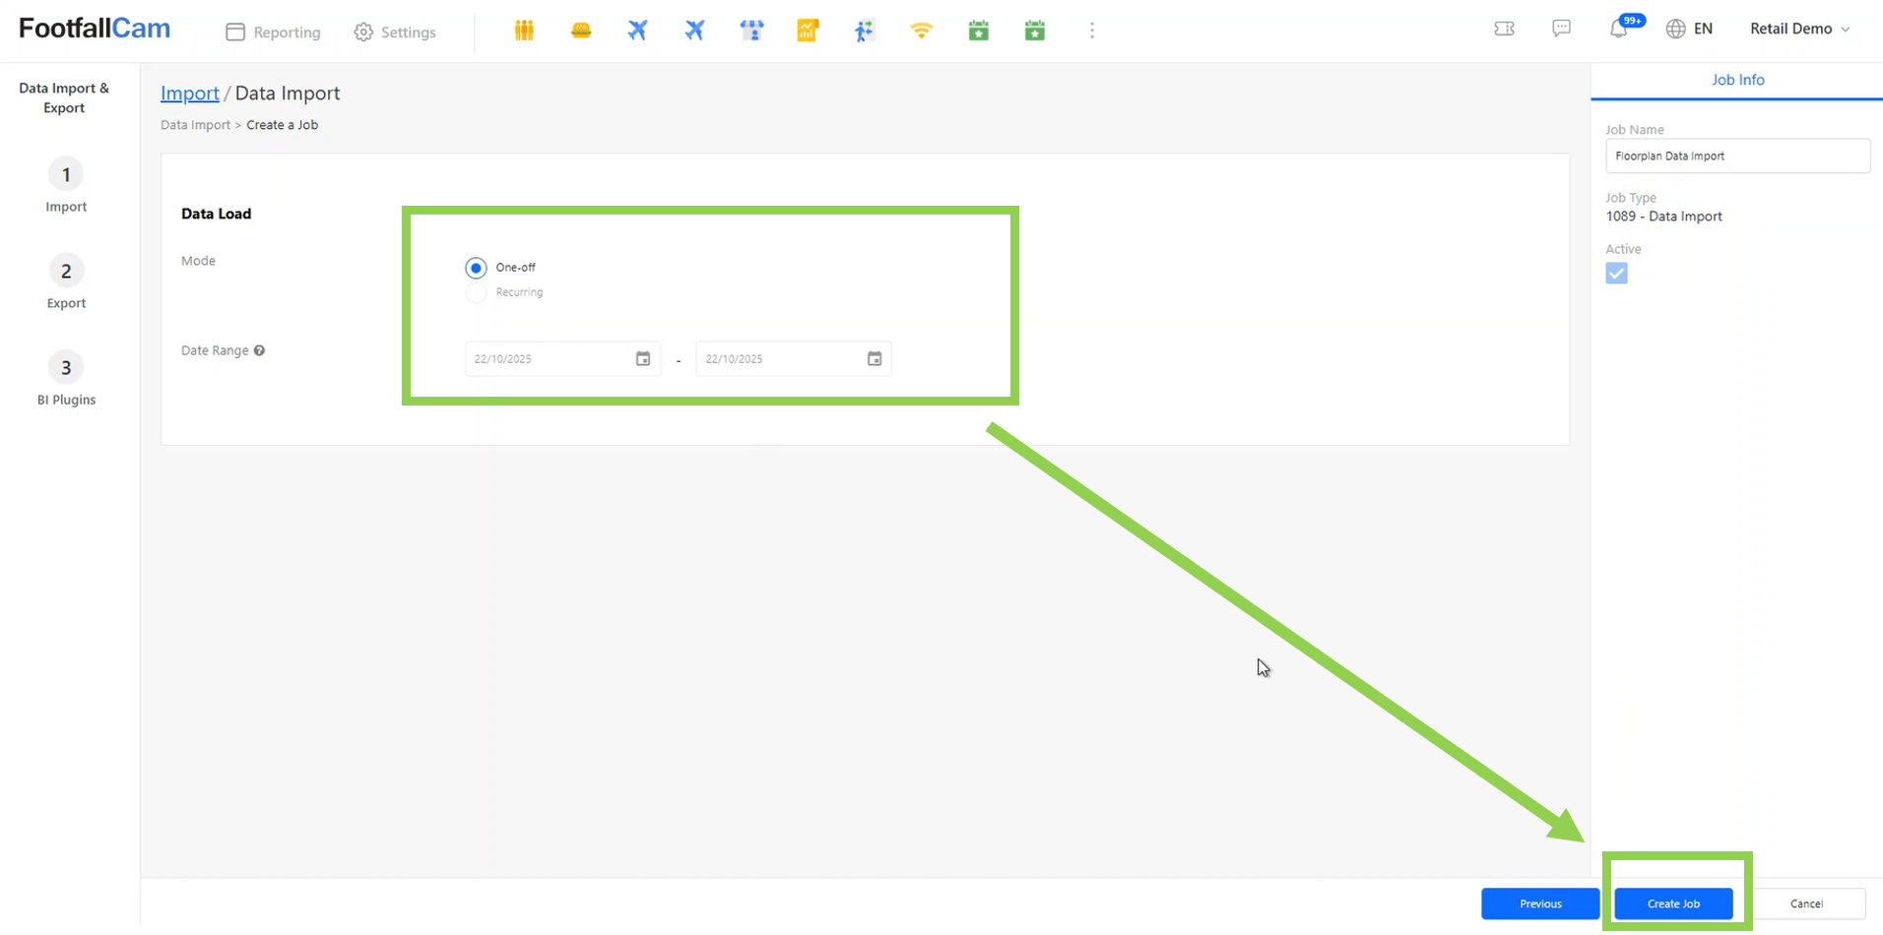The image size is (1883, 935).
Task: Open the chat message icon
Action: click(1561, 29)
